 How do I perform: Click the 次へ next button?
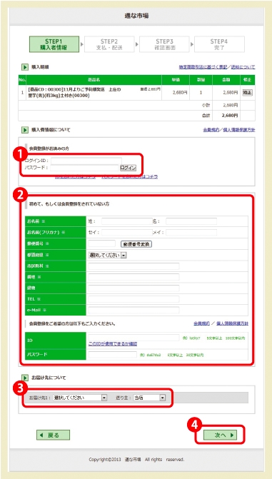pyautogui.click(x=221, y=435)
